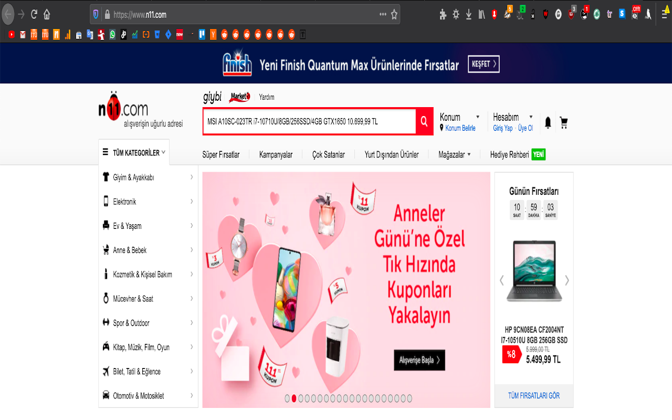Reload the page with the refresh icon
This screenshot has width=672, height=420.
point(34,15)
